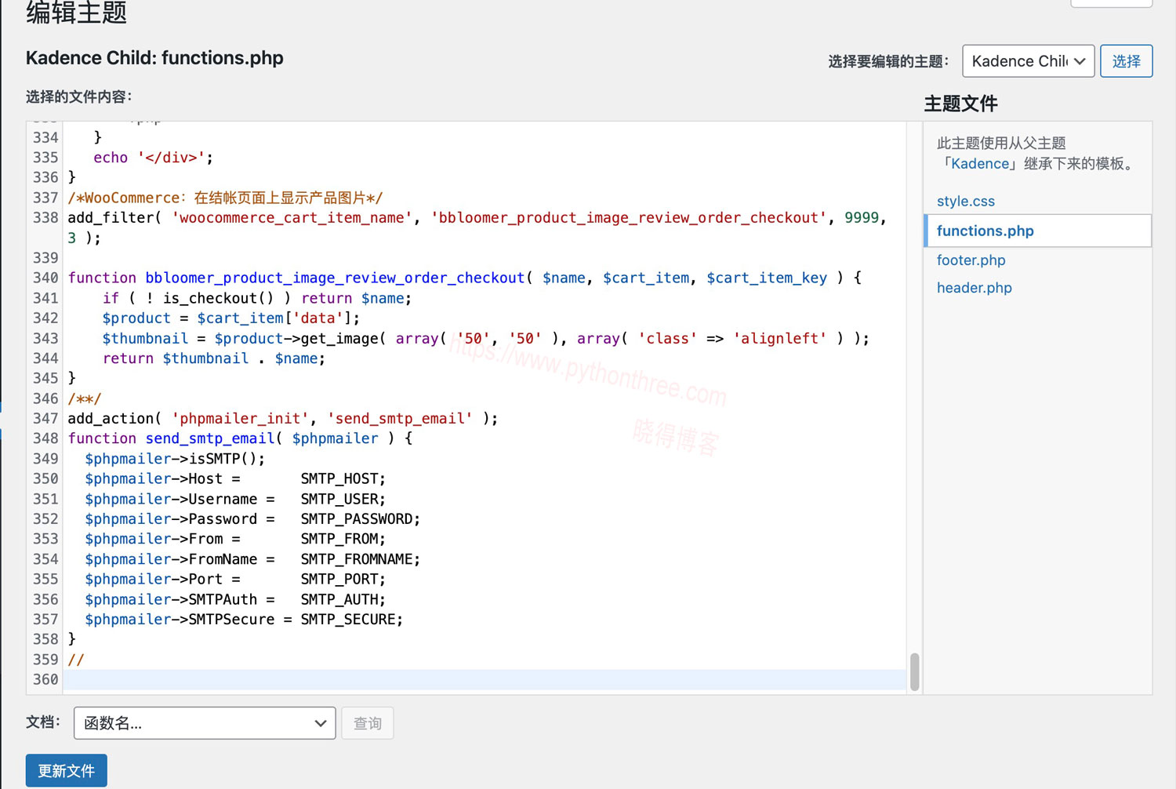This screenshot has height=789, width=1176.
Task: Place cursor on empty line 360
Action: (484, 679)
